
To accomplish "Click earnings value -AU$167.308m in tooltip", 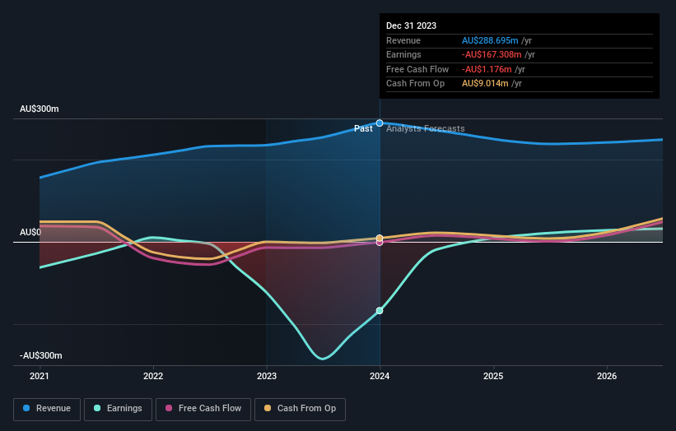I will pyautogui.click(x=492, y=54).
